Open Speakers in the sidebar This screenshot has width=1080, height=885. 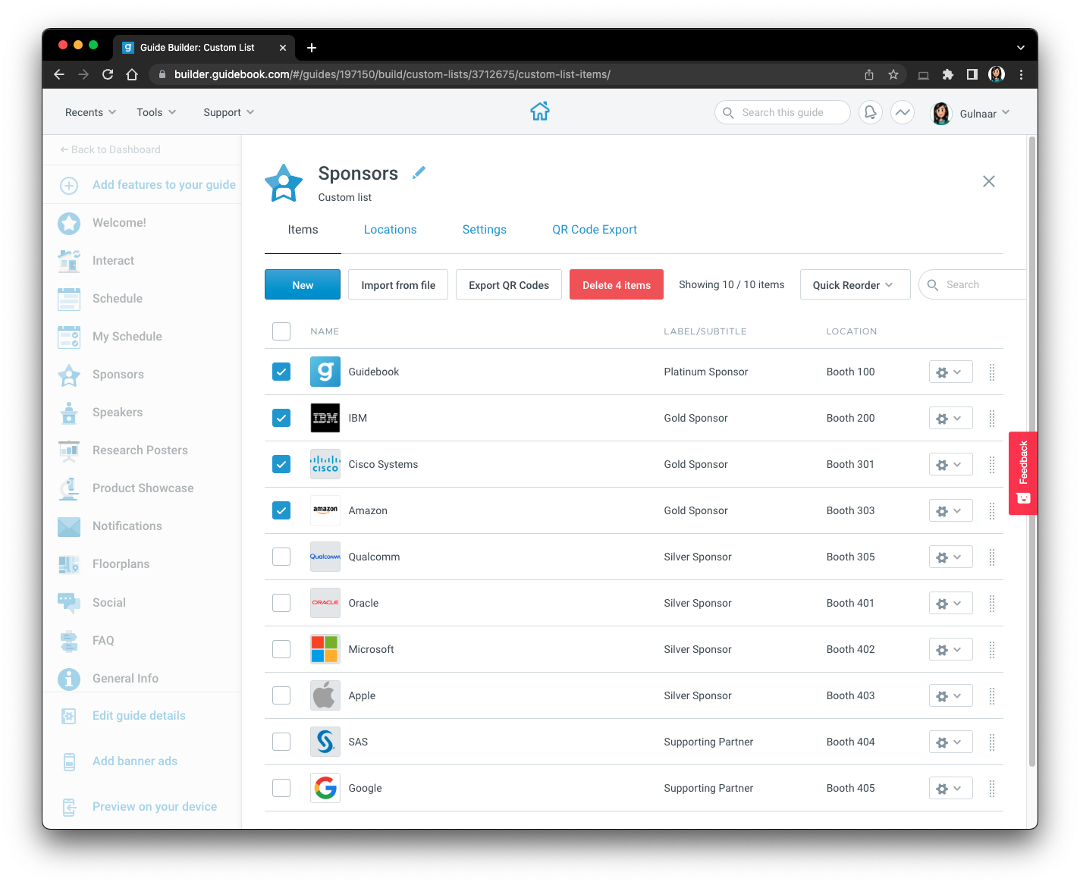(118, 413)
